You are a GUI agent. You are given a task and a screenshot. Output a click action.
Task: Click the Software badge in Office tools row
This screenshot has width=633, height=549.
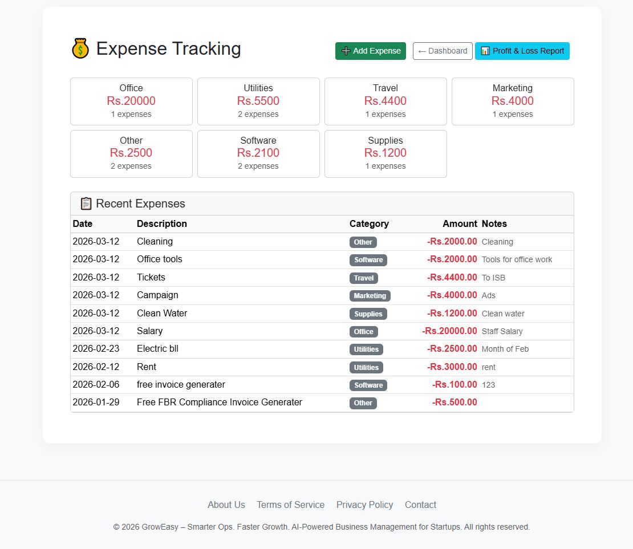click(368, 260)
